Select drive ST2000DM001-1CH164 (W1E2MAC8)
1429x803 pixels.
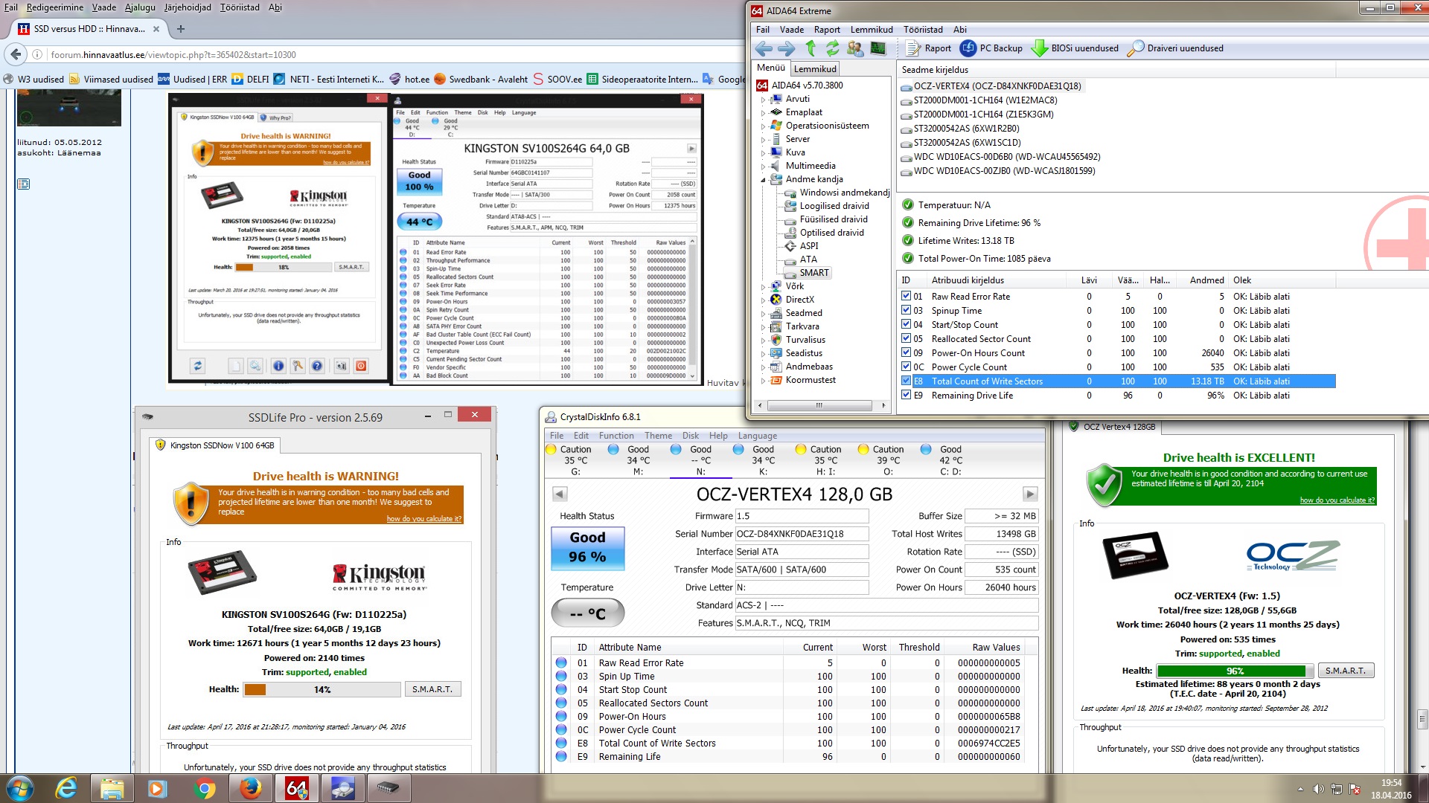(985, 100)
